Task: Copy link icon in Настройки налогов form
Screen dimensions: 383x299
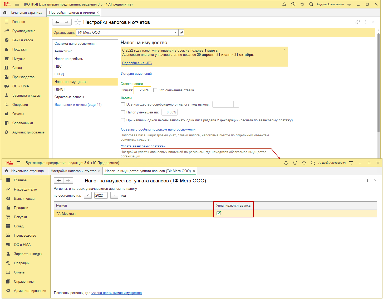Action: tap(357, 22)
